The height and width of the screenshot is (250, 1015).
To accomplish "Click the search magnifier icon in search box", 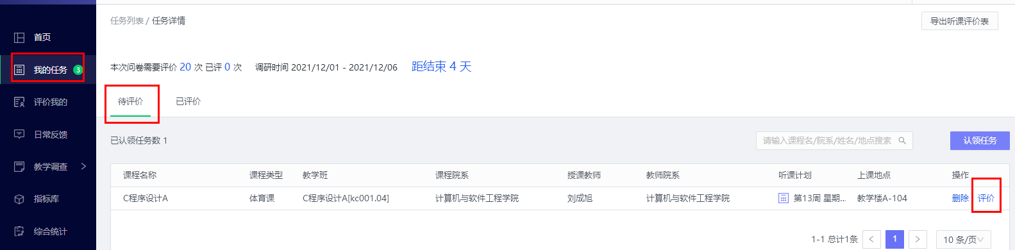I will (902, 140).
